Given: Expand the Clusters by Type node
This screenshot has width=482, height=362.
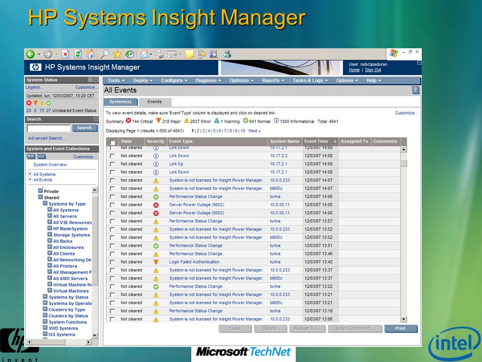Looking at the screenshot, I should coord(45,309).
